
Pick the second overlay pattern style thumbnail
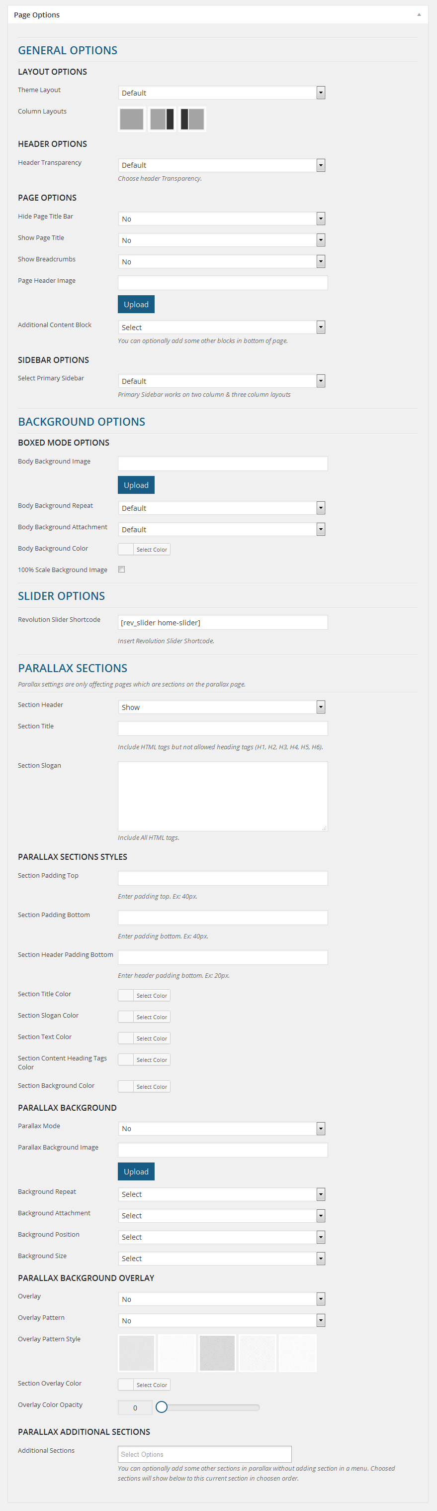(x=177, y=1353)
